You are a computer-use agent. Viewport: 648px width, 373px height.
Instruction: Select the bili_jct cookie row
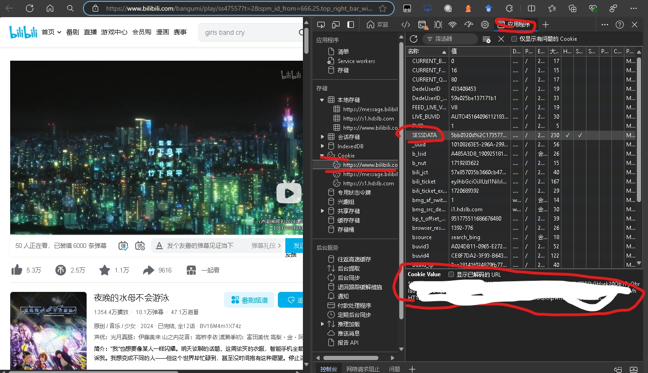pyautogui.click(x=522, y=172)
